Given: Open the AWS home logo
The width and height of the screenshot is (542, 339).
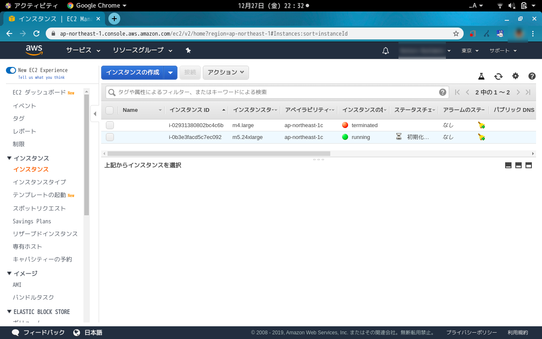Looking at the screenshot, I should [x=34, y=50].
